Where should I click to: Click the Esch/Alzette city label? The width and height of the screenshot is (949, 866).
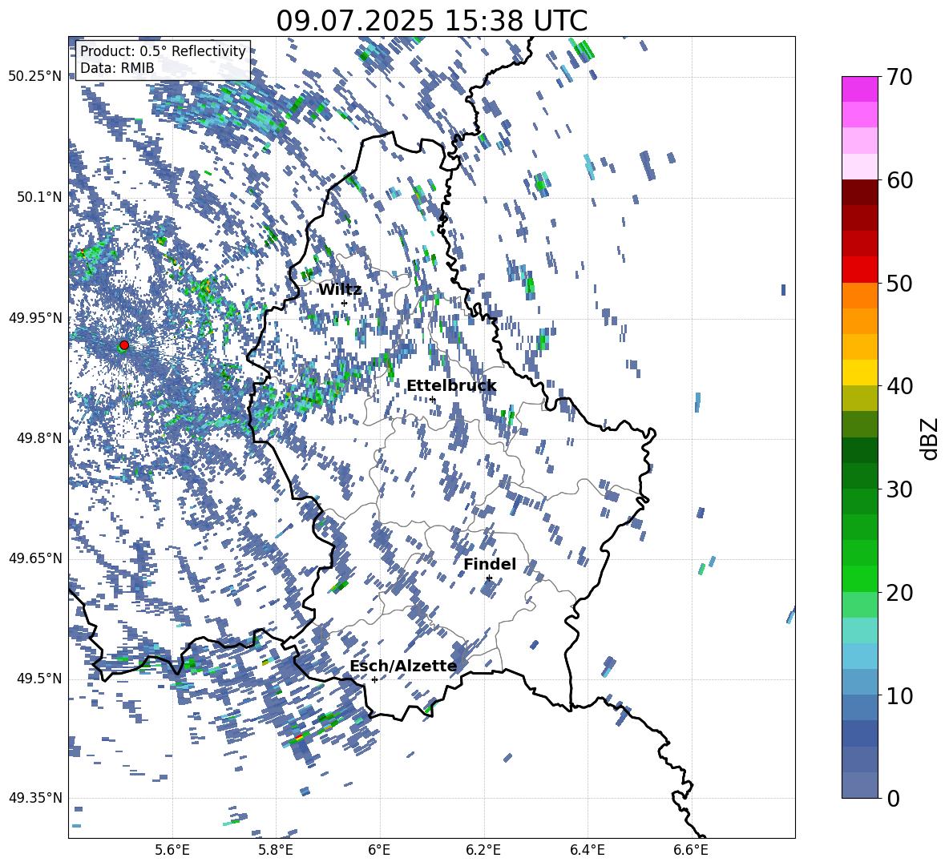pyautogui.click(x=403, y=666)
